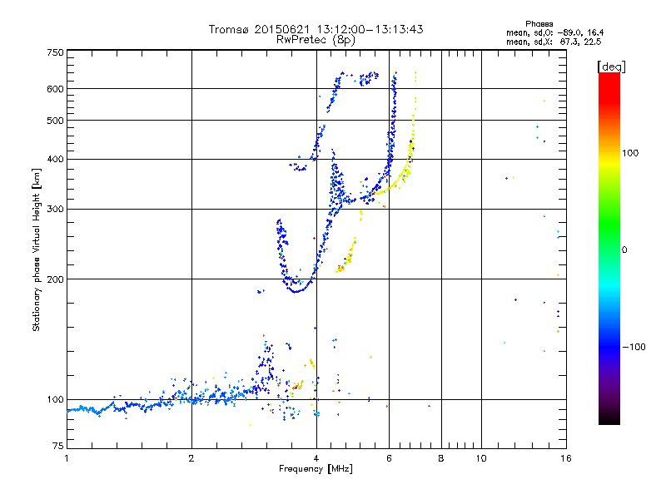Select the RwPretec (8p) subtitle
This screenshot has height=499, width=666.
coord(316,39)
